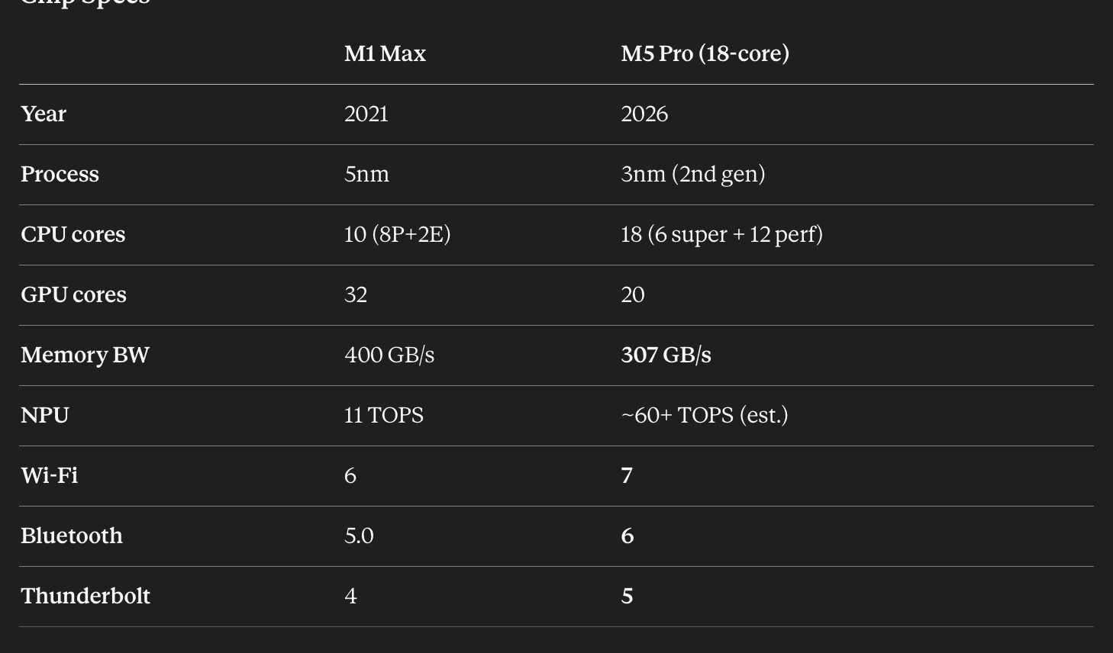1113x653 pixels.
Task: Click the Memory BW row label
Action: (x=85, y=355)
